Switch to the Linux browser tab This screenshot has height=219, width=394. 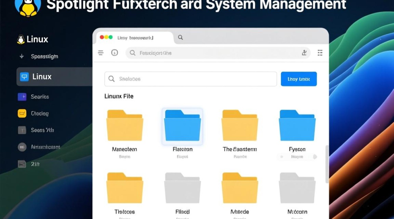click(x=135, y=37)
